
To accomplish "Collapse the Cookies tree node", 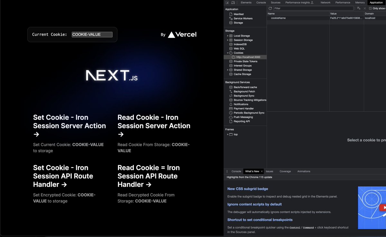I will coord(228,53).
